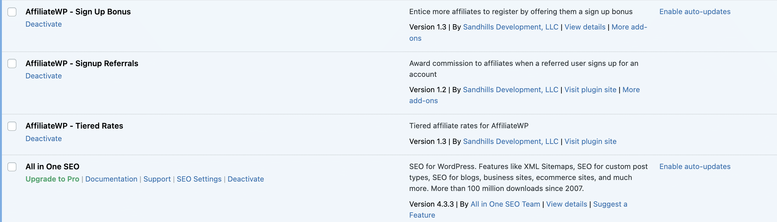Click the AffiliateWP - Sign Up Bonus plugin title
This screenshot has height=222, width=777.
pyautogui.click(x=78, y=12)
